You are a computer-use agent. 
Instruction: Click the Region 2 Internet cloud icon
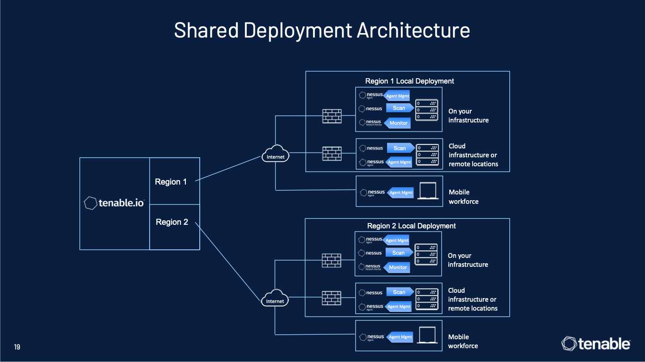(275, 298)
